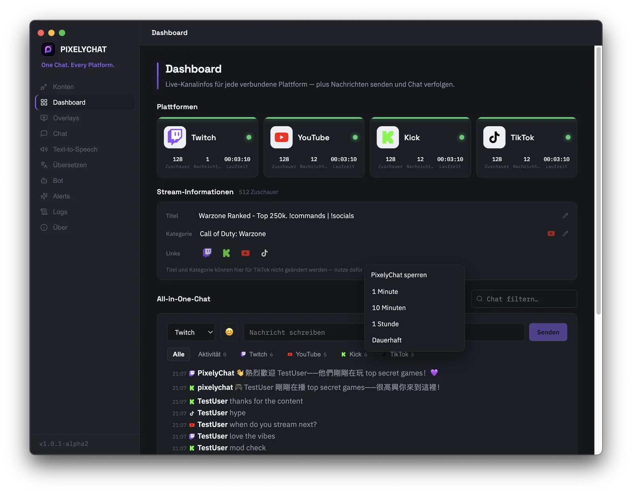
Task: Click the Alerts sparkle icon
Action: 44,196
